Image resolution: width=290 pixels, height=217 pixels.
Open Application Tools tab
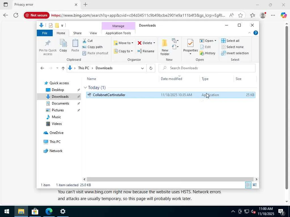coord(118,33)
